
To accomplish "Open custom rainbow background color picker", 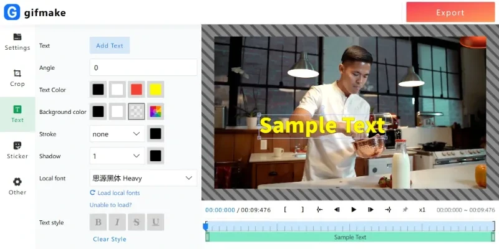I will (x=155, y=111).
